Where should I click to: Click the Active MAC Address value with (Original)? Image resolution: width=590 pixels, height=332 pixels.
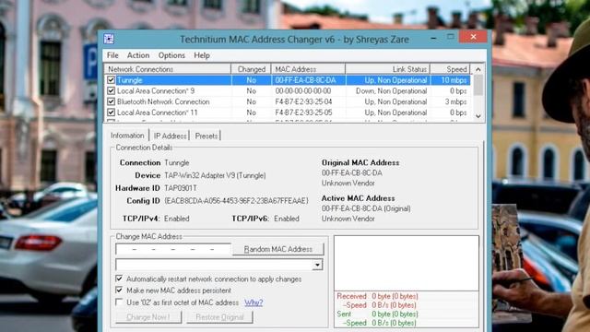(366, 208)
